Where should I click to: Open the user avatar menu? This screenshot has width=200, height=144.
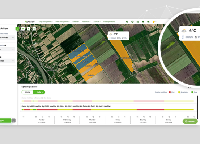pos(154,22)
